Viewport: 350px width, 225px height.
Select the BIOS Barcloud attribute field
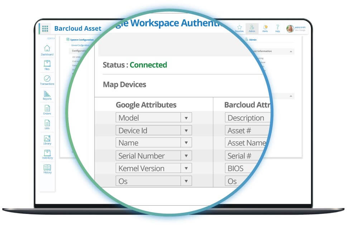click(241, 168)
